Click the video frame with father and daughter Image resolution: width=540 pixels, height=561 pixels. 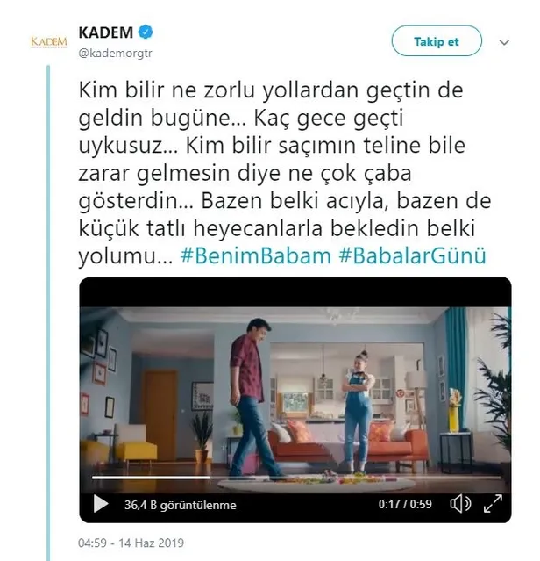[x=295, y=392]
